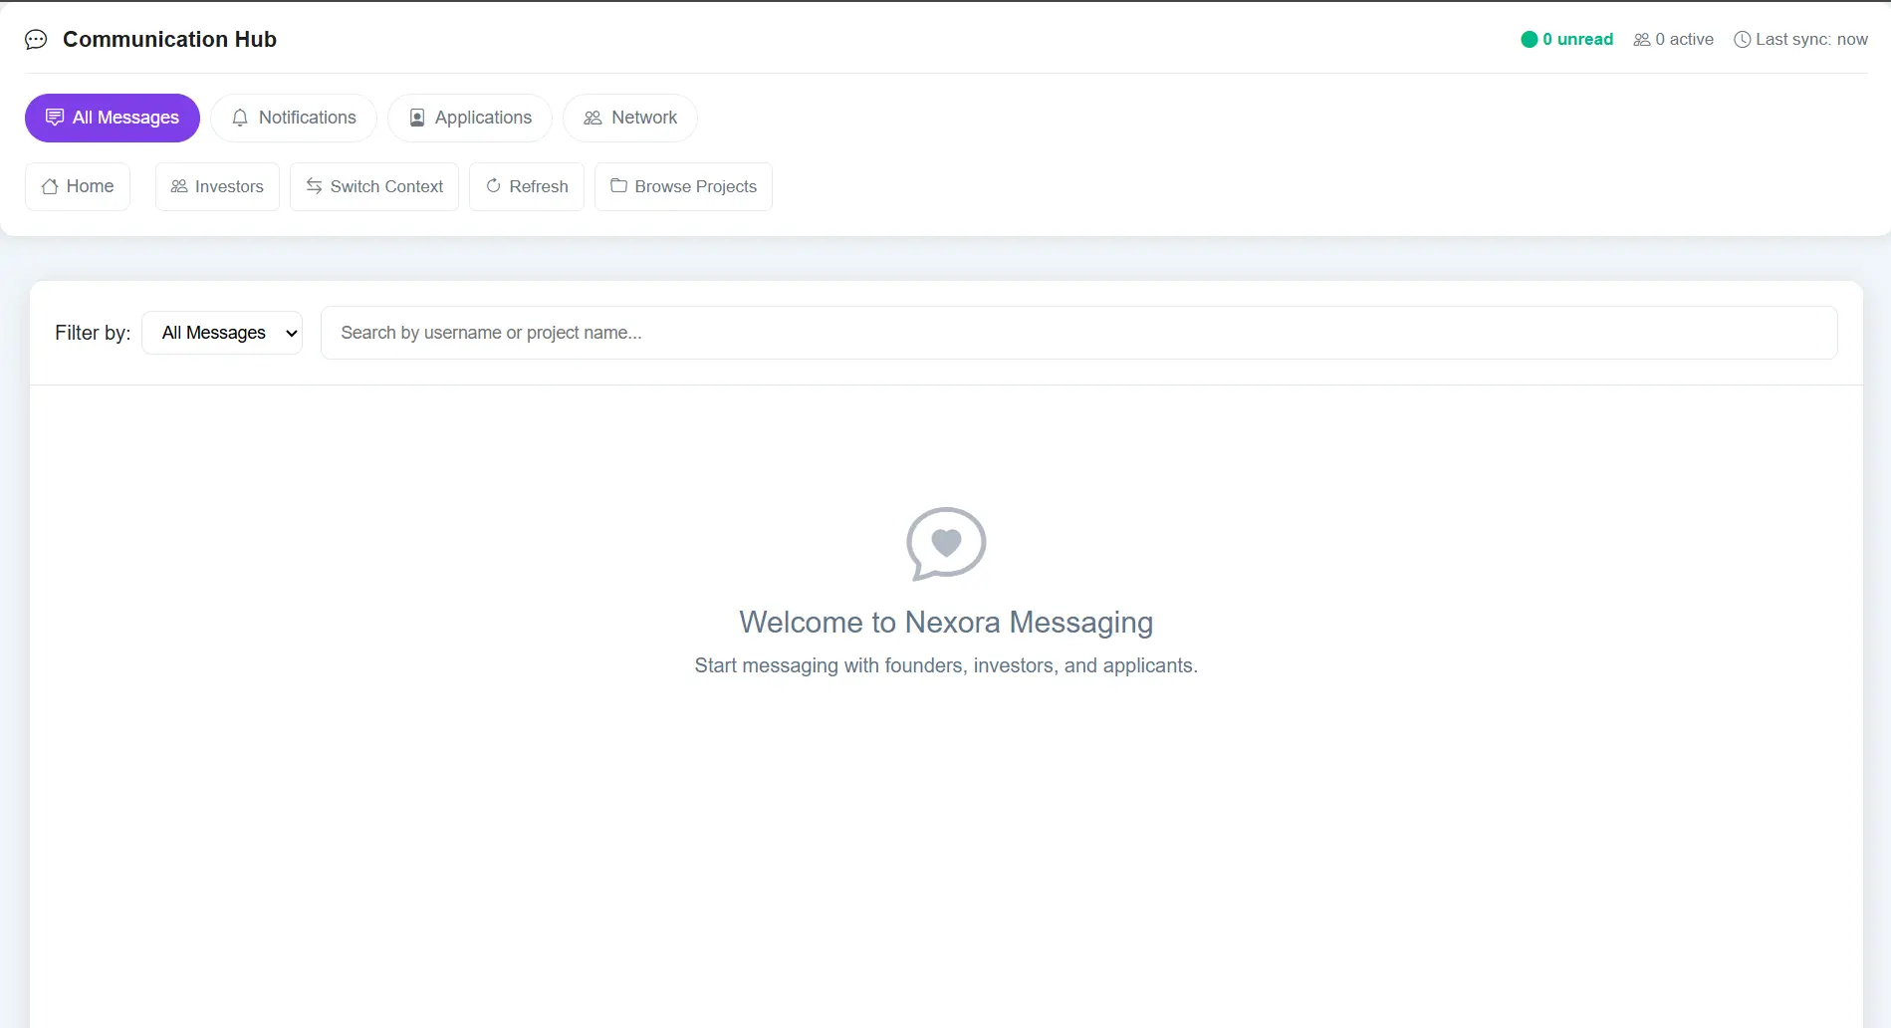Focus the username or project search field
This screenshot has width=1891, height=1028.
(1078, 333)
